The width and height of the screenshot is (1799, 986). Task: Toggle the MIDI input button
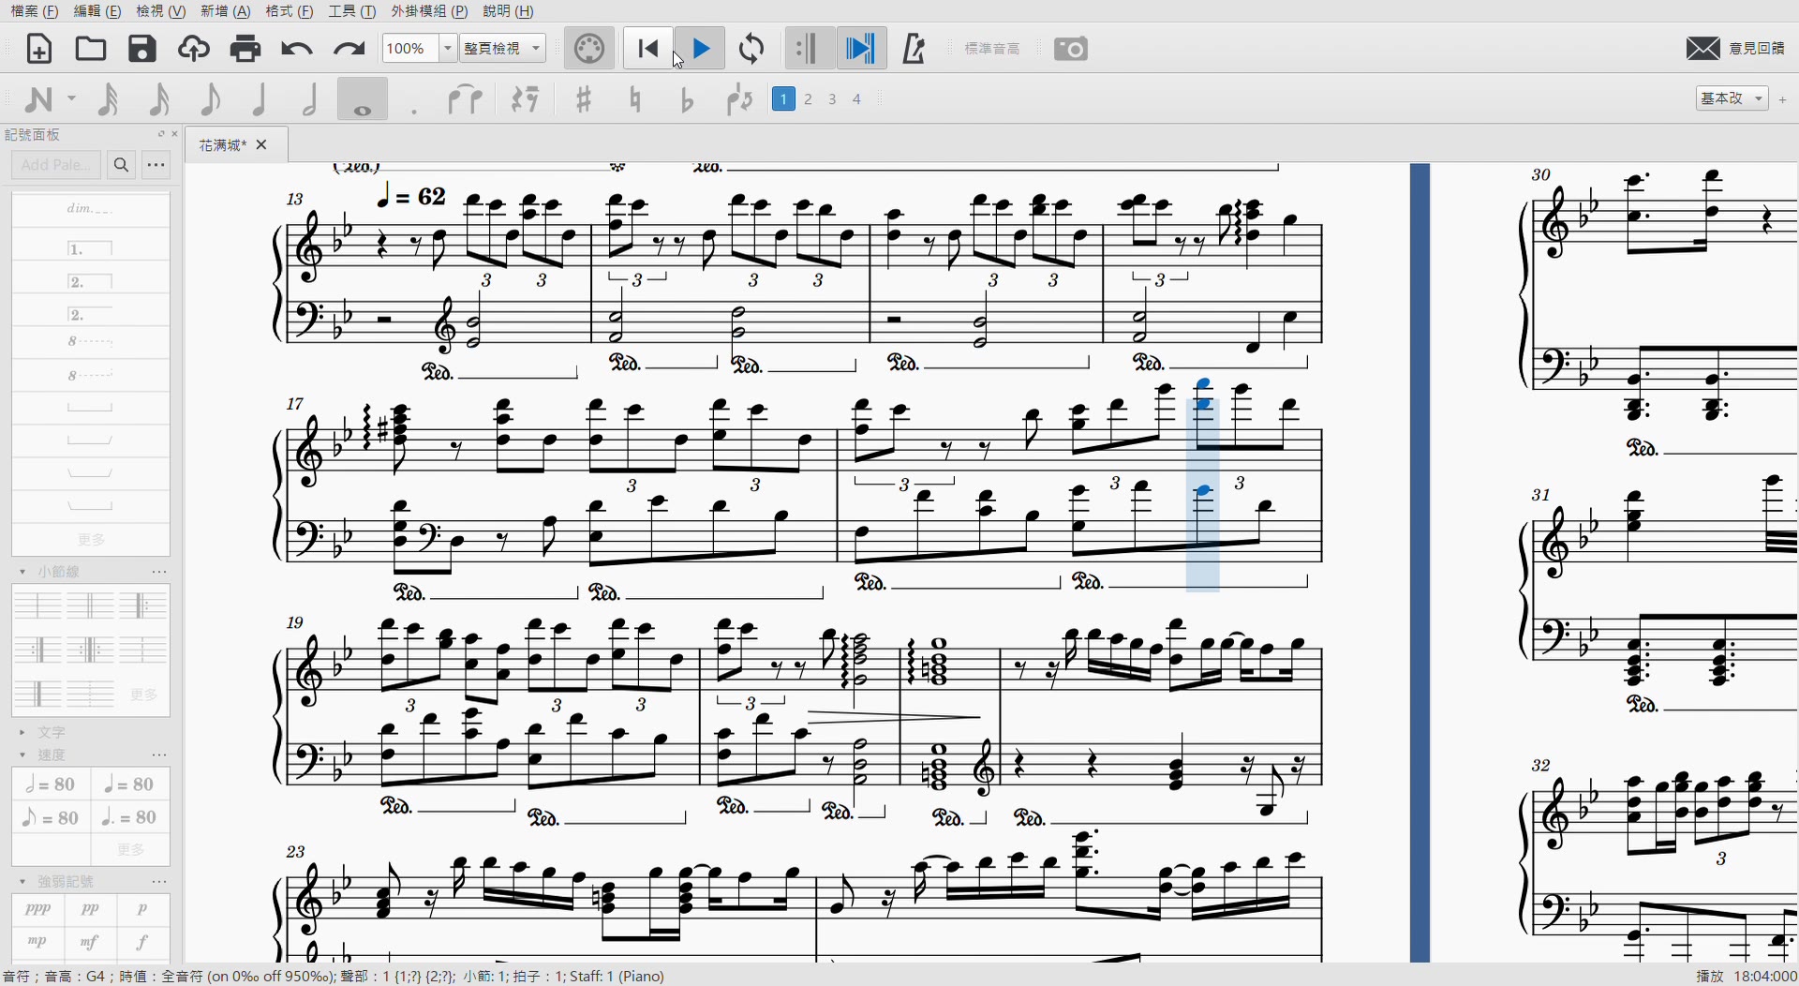pyautogui.click(x=589, y=49)
